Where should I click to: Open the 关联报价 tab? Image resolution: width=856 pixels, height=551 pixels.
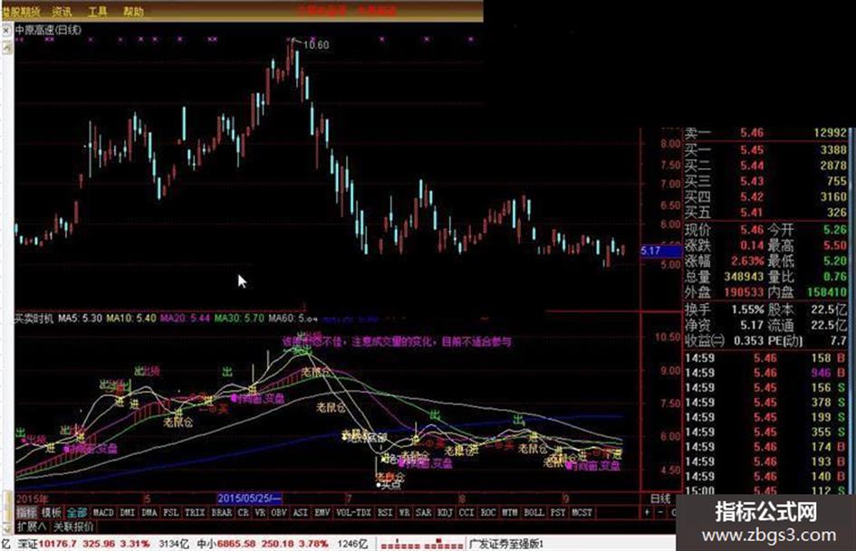click(x=73, y=527)
